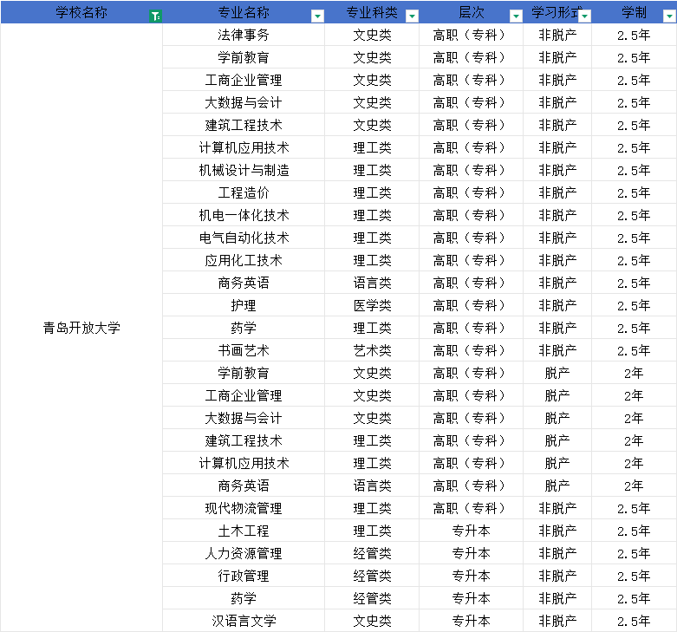Viewport: 677px width, 632px height.
Task: Select 理工类 in the 现代物流管理 row
Action: [x=372, y=508]
